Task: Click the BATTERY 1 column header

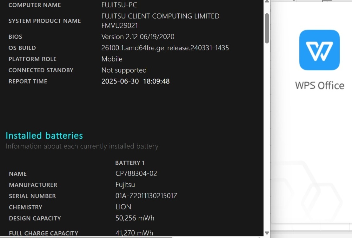Action: [x=130, y=163]
